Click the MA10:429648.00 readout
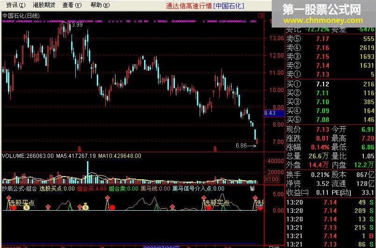This screenshot has height=248, width=376. pyautogui.click(x=120, y=156)
